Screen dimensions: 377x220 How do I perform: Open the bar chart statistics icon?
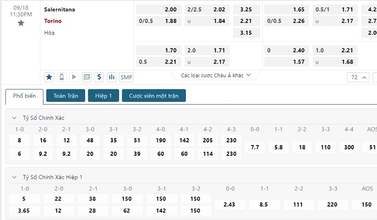[x=111, y=77]
